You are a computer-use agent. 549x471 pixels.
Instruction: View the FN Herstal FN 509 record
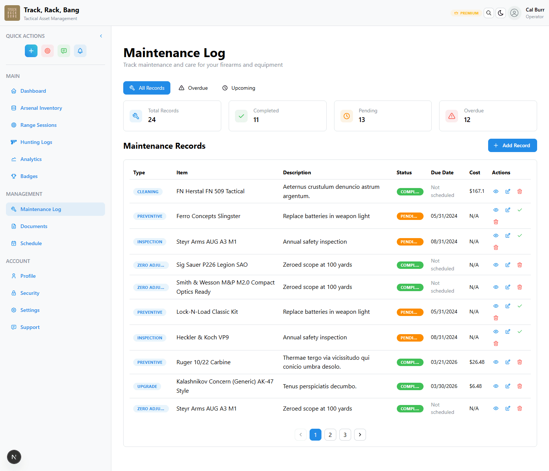(496, 191)
